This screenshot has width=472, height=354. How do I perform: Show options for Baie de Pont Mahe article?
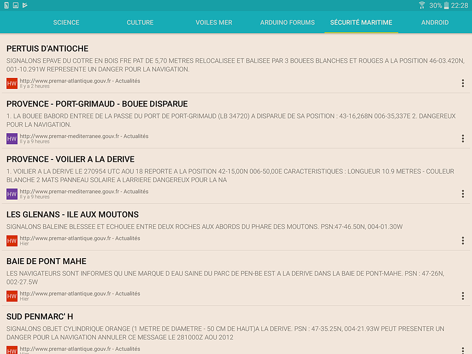point(463,296)
